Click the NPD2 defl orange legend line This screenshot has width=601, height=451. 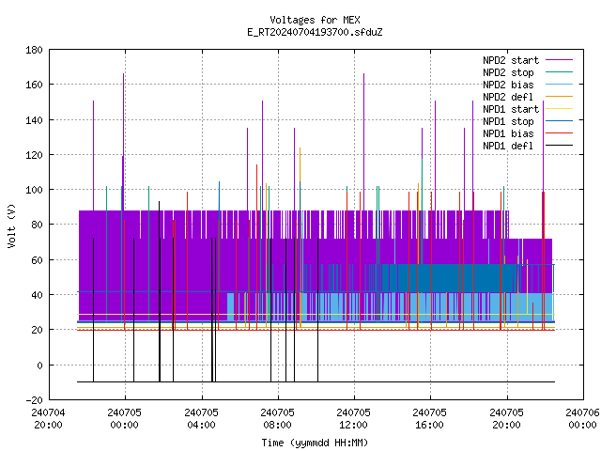pyautogui.click(x=559, y=97)
